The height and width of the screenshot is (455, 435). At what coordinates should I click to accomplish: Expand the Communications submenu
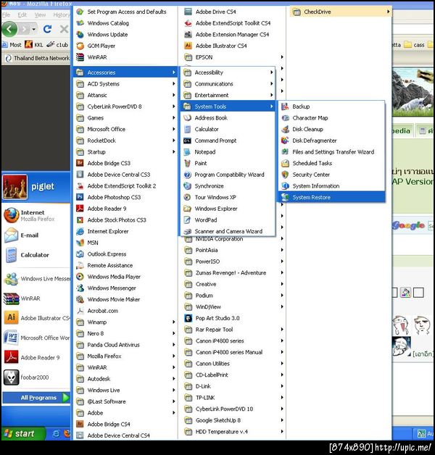coord(228,84)
